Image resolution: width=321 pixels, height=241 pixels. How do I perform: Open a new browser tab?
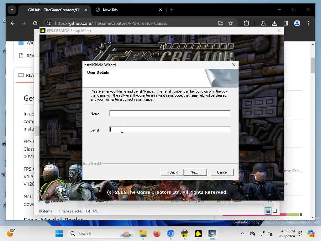click(x=172, y=10)
